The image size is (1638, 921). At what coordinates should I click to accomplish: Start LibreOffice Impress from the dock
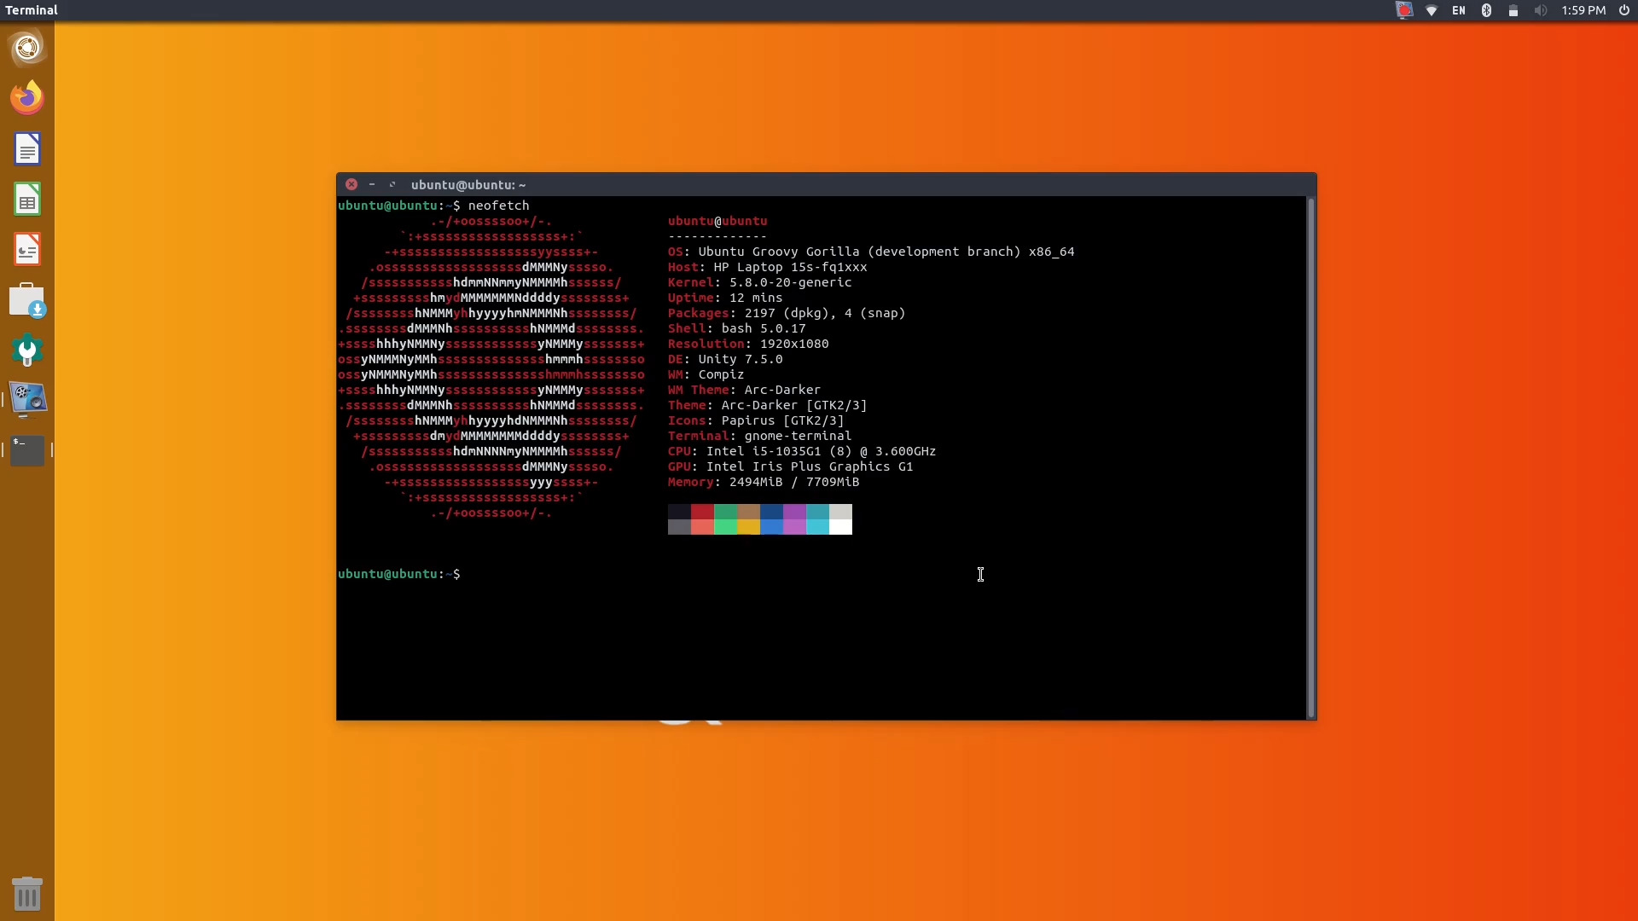27,249
